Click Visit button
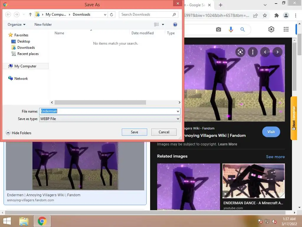 (x=271, y=132)
